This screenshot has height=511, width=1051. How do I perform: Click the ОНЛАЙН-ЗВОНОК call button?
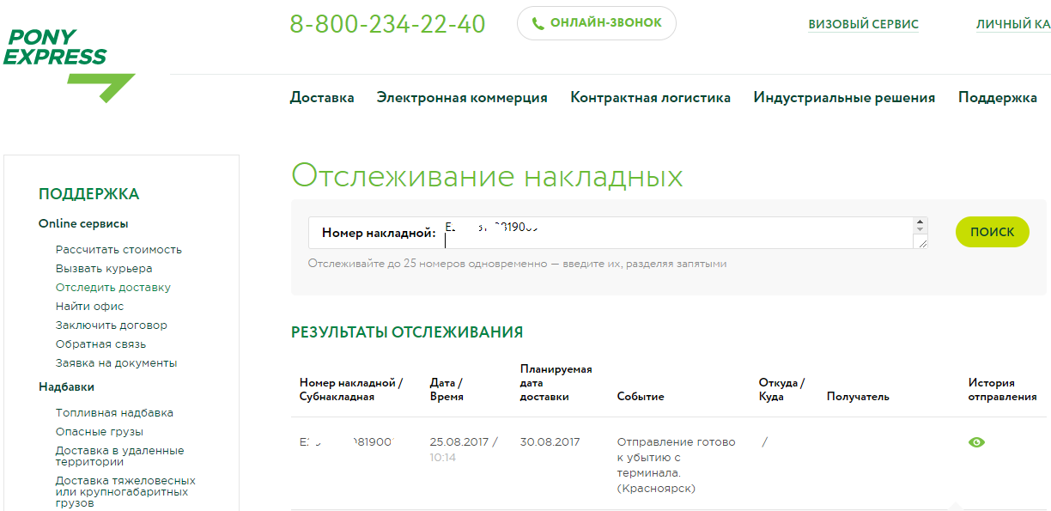pyautogui.click(x=597, y=23)
